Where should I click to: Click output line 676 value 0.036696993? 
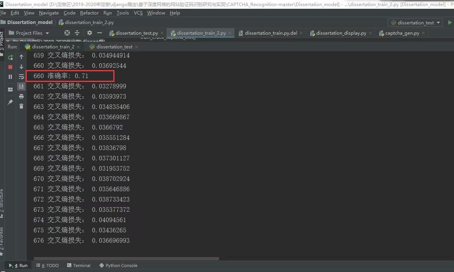[x=111, y=240]
